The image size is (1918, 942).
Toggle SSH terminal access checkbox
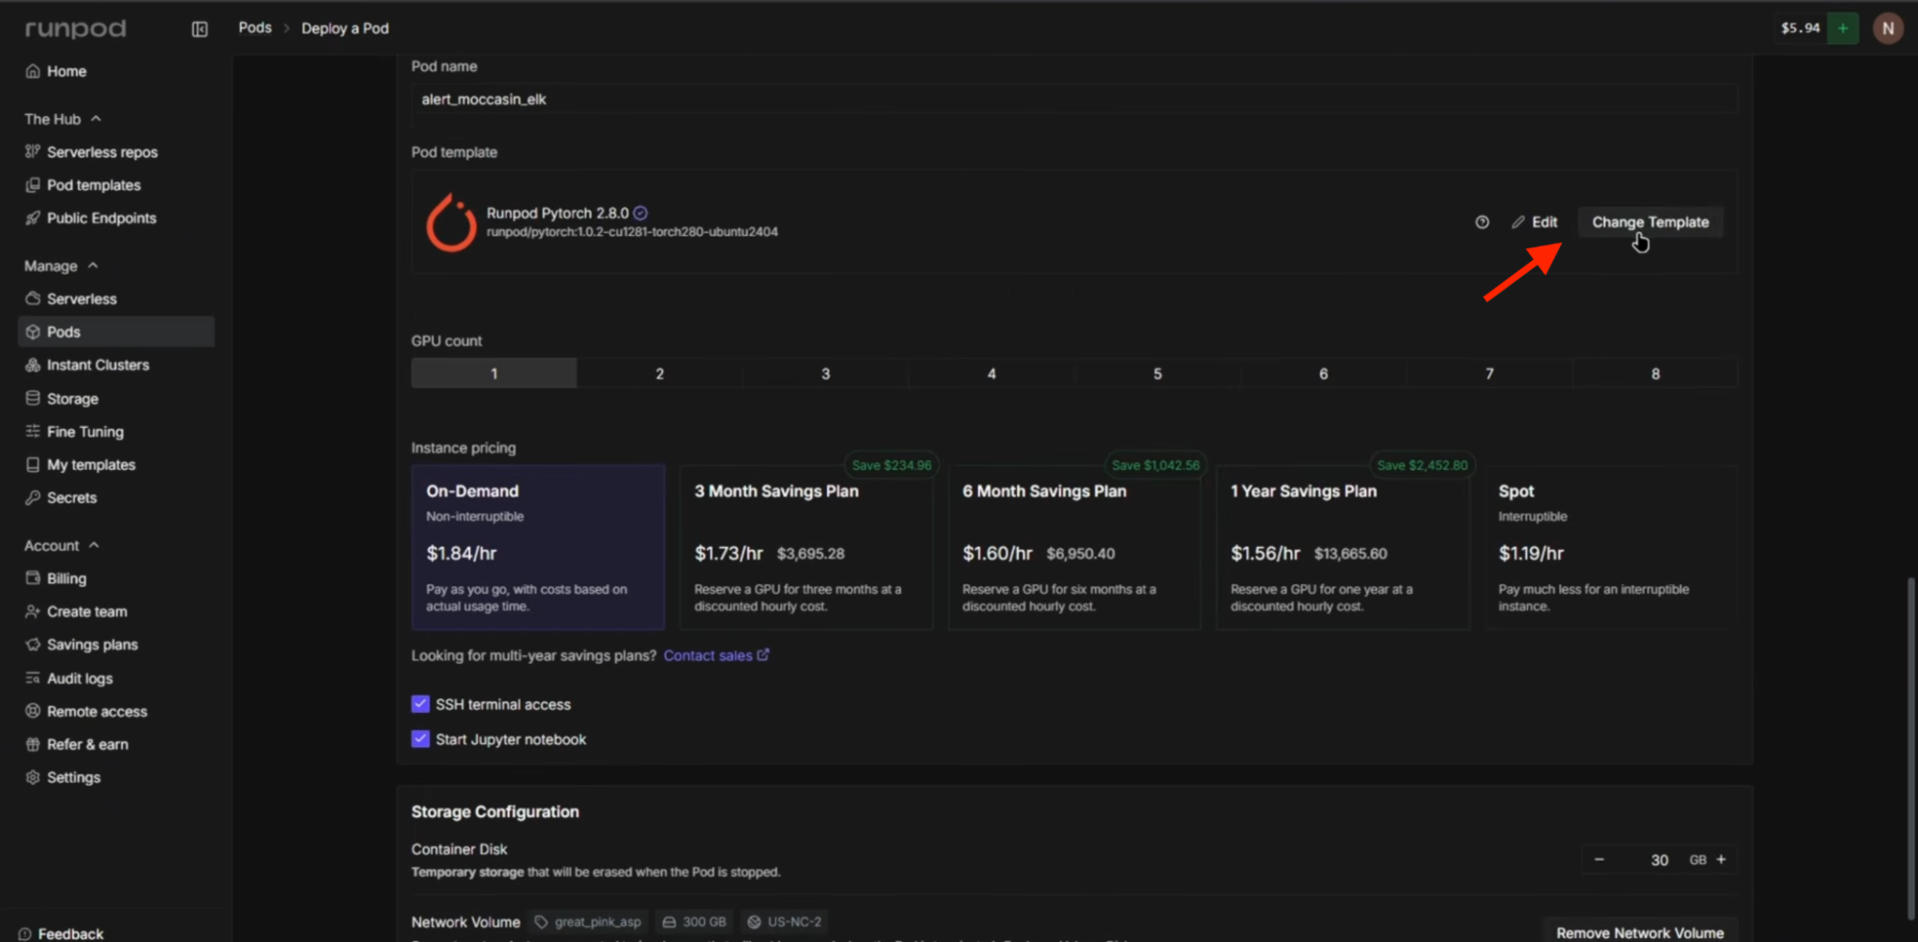[420, 704]
